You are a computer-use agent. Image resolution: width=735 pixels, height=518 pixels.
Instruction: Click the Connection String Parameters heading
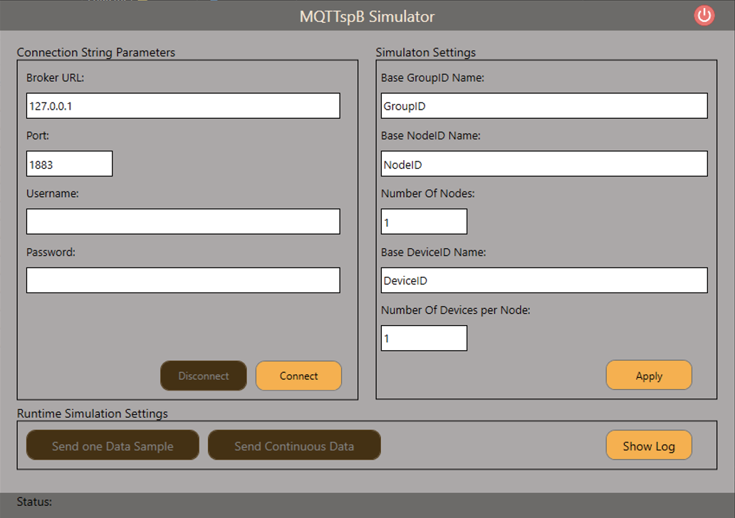pos(96,53)
